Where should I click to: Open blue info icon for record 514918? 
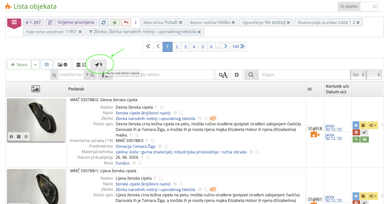356,125
